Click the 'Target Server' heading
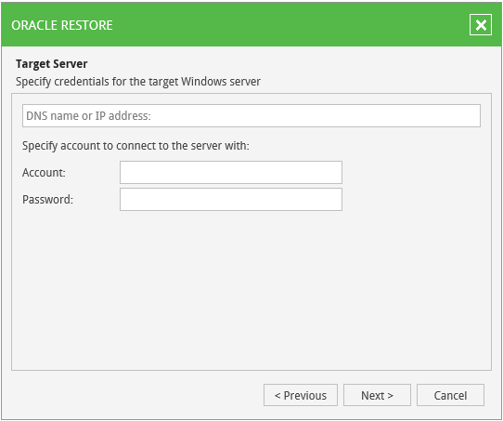This screenshot has height=421, width=503. (x=51, y=64)
